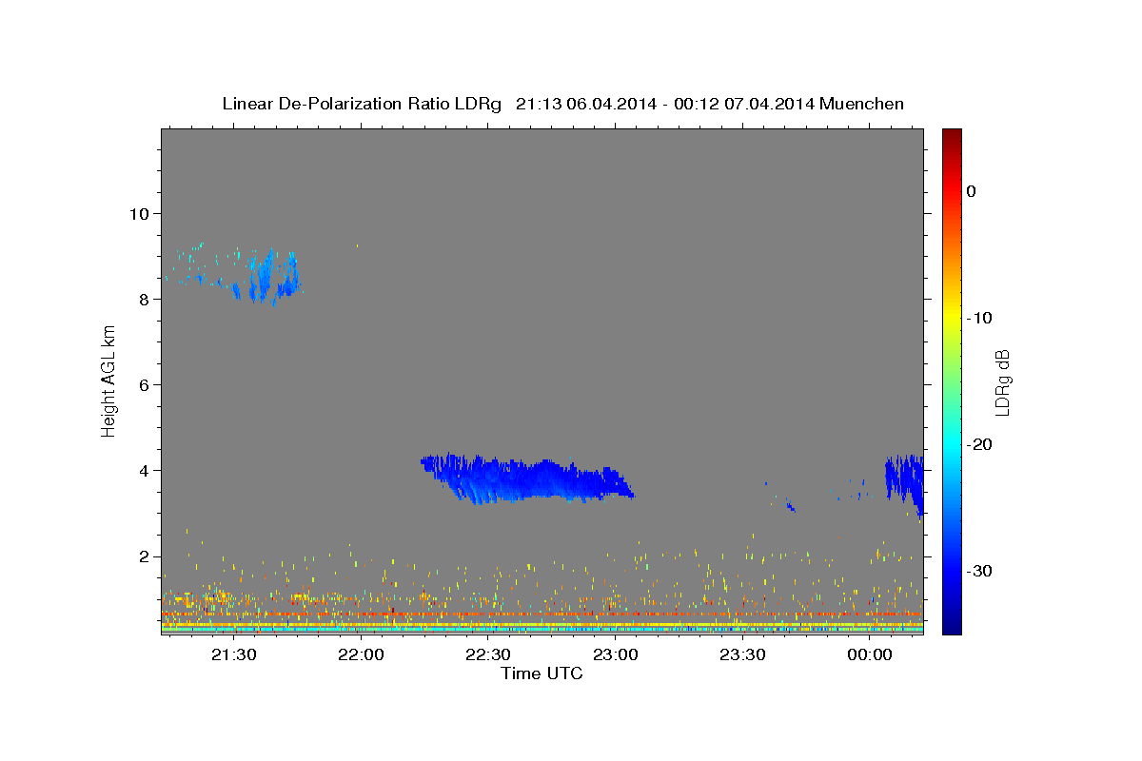Click the 'Muenchen' station name in title
The width and height of the screenshot is (1142, 761).
860,104
